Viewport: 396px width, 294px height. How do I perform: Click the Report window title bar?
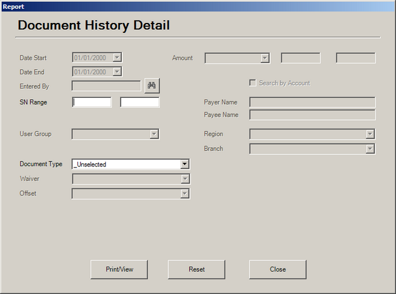(x=198, y=6)
